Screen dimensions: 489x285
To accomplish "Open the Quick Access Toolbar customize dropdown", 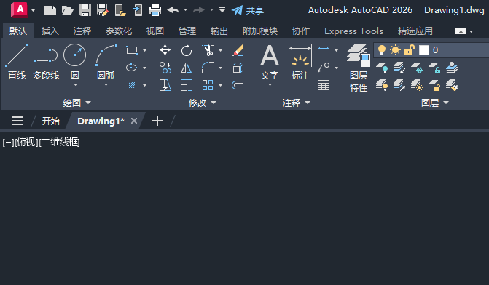I will point(222,10).
